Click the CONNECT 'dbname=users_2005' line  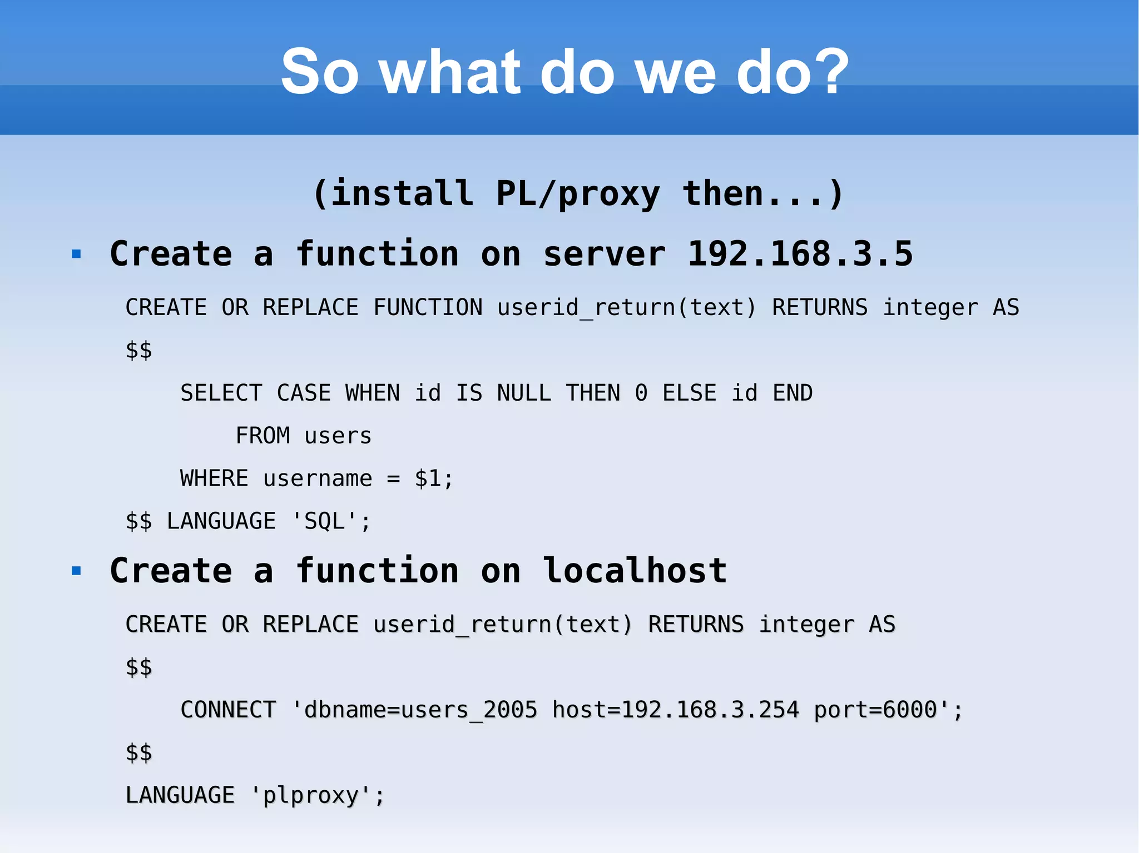click(x=572, y=710)
